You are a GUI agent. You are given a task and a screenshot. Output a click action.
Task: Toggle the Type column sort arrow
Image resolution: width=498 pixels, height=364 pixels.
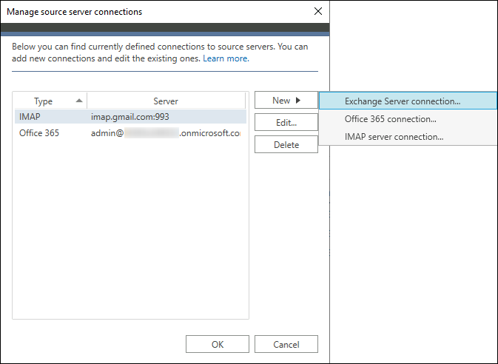point(79,101)
